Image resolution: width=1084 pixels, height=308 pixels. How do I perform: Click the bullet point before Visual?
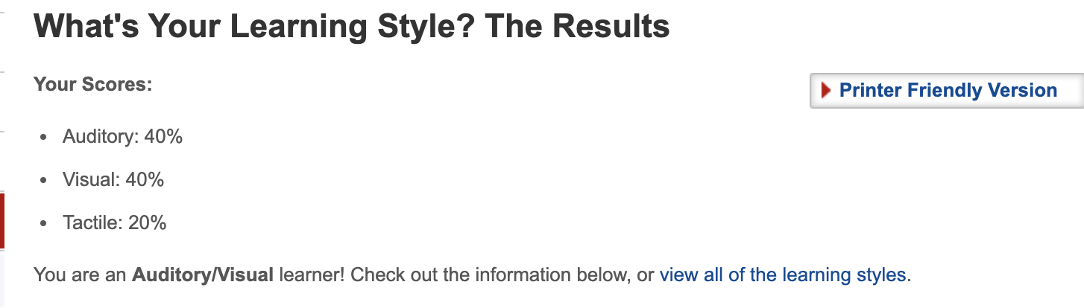(x=45, y=181)
